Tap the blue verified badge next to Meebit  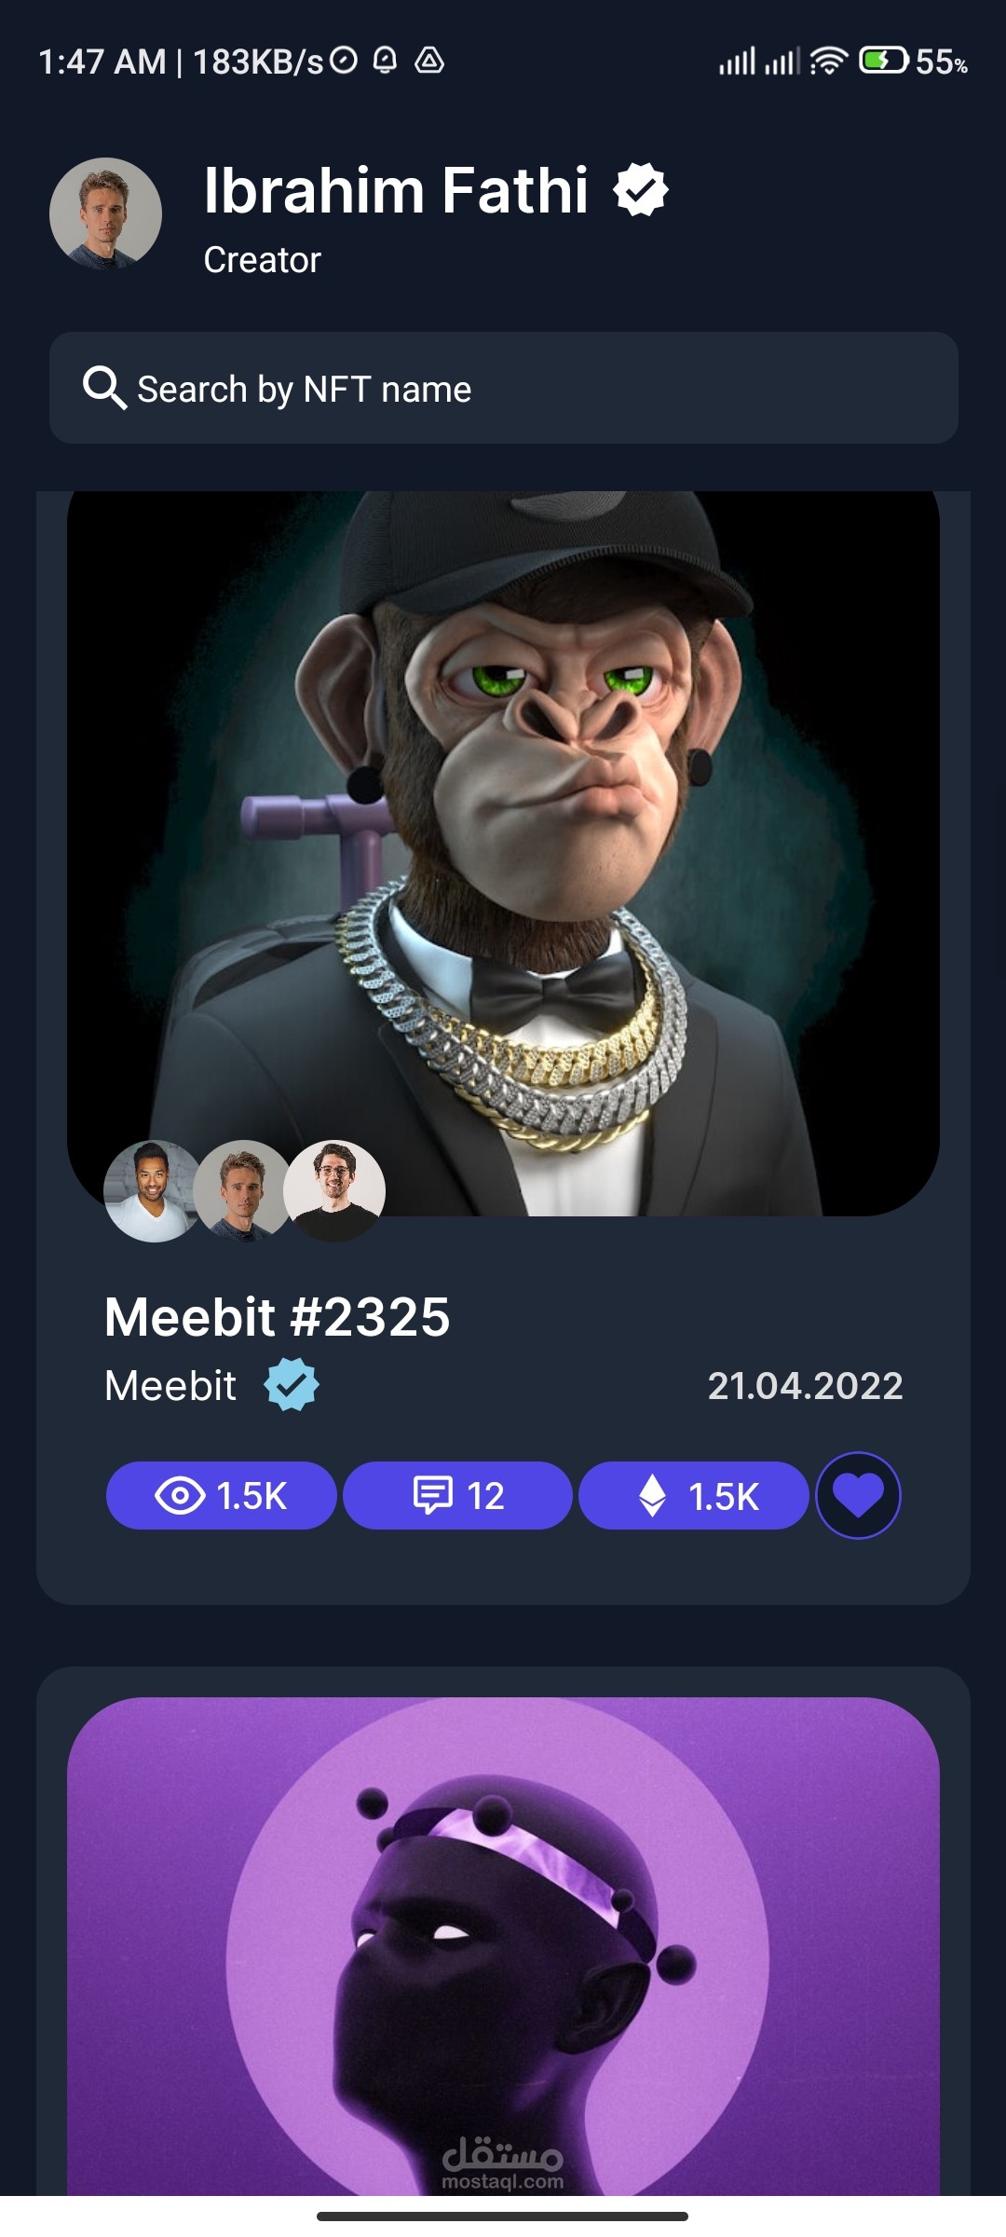[292, 1385]
